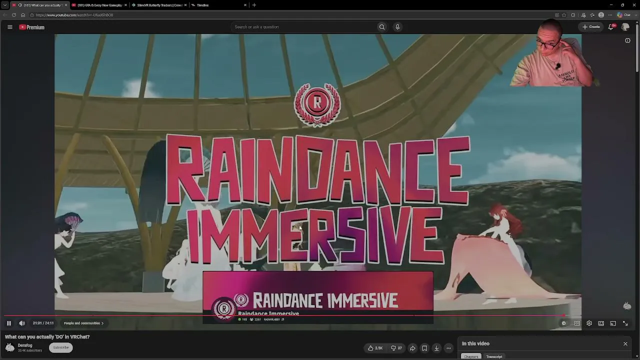
Task: Expand the People and communities chapter
Action: (83, 323)
